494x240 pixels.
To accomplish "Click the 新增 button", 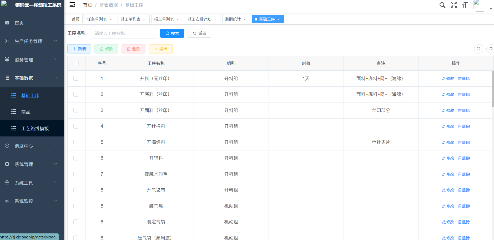I will pos(79,49).
